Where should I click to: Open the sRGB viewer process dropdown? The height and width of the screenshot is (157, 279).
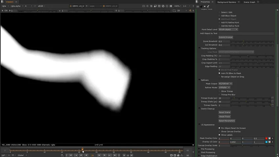41,6
